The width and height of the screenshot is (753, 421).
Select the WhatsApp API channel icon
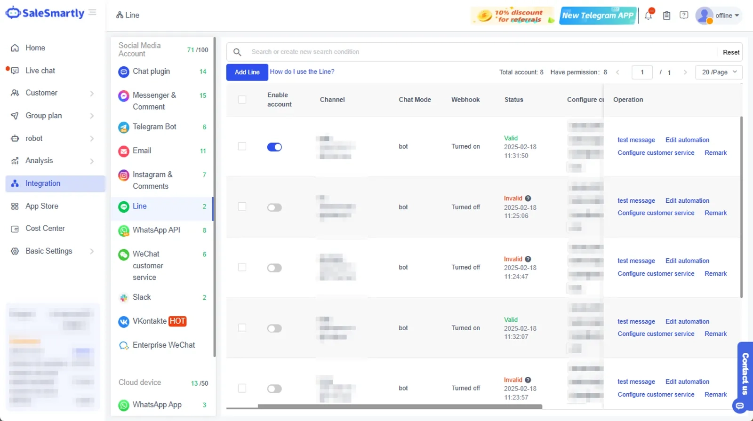(123, 230)
